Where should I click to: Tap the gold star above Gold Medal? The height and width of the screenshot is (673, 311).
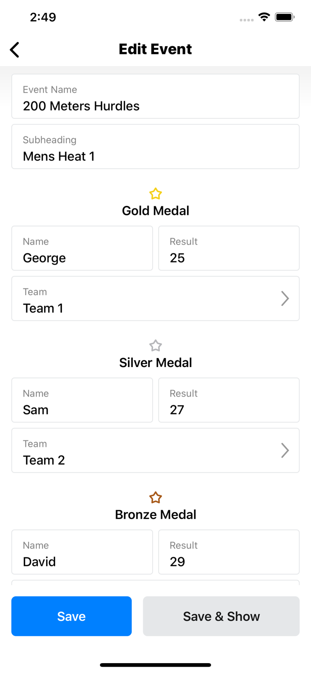click(155, 194)
